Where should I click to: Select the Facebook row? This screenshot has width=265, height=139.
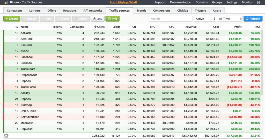point(132,57)
